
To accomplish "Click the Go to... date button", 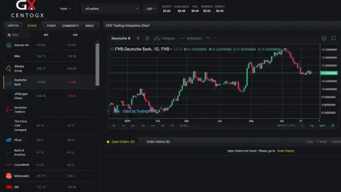I will pos(184,126).
